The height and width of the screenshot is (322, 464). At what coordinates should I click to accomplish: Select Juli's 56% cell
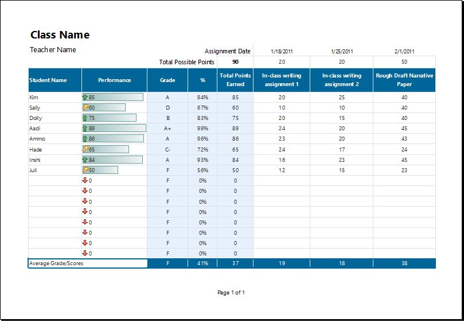[202, 170]
